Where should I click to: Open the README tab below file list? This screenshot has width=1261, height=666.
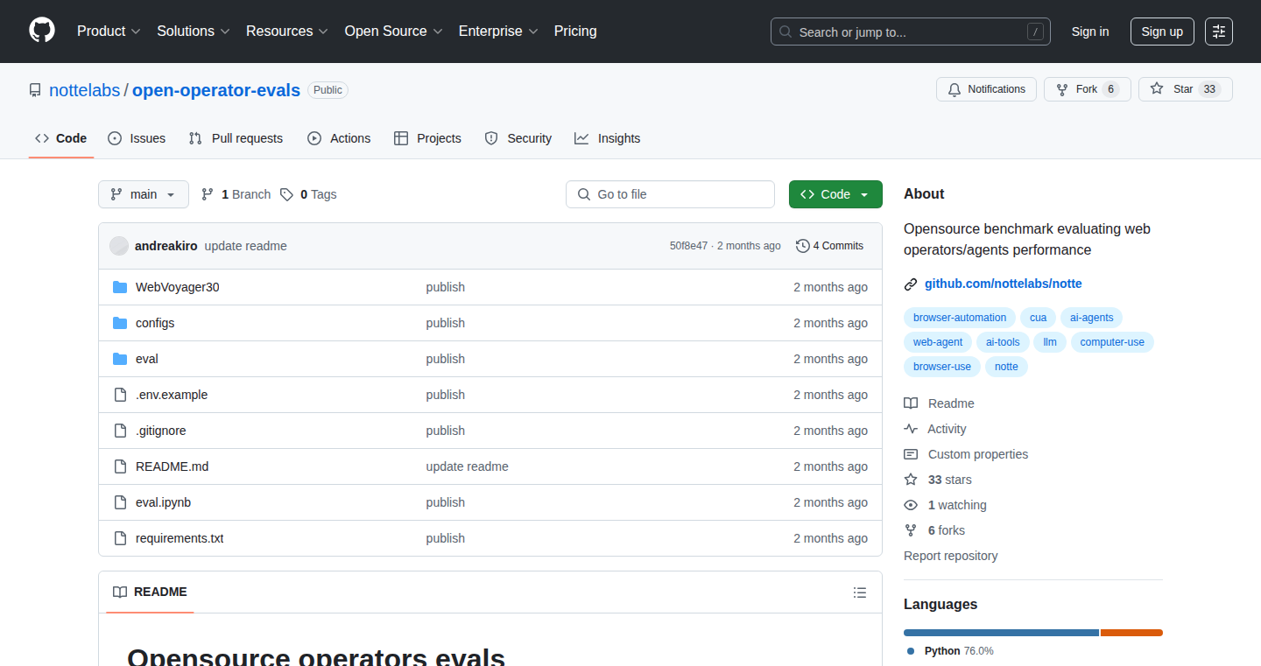[x=150, y=592]
